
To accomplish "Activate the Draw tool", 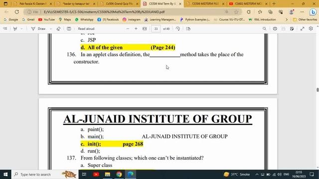I will click(x=38, y=29).
